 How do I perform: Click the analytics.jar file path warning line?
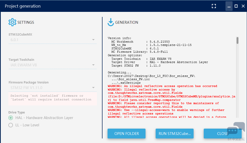click(172, 96)
